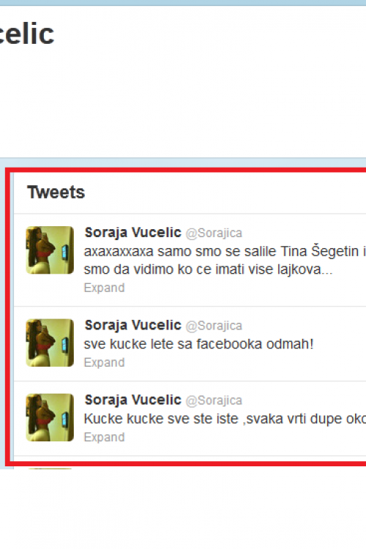Visit @Sorajica handle in third tweet
Image resolution: width=366 pixels, height=549 pixels.
[214, 400]
